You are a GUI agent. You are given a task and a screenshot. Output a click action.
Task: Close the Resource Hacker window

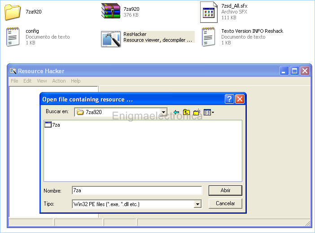coord(305,71)
